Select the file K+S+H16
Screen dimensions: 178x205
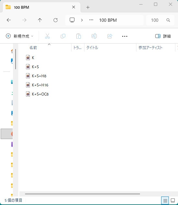(40, 85)
